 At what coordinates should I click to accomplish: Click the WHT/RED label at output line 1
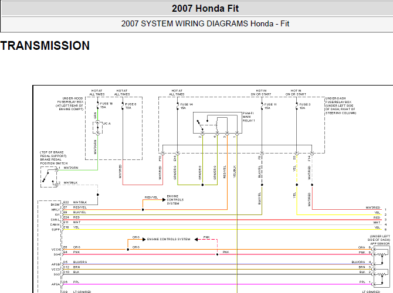point(373,207)
